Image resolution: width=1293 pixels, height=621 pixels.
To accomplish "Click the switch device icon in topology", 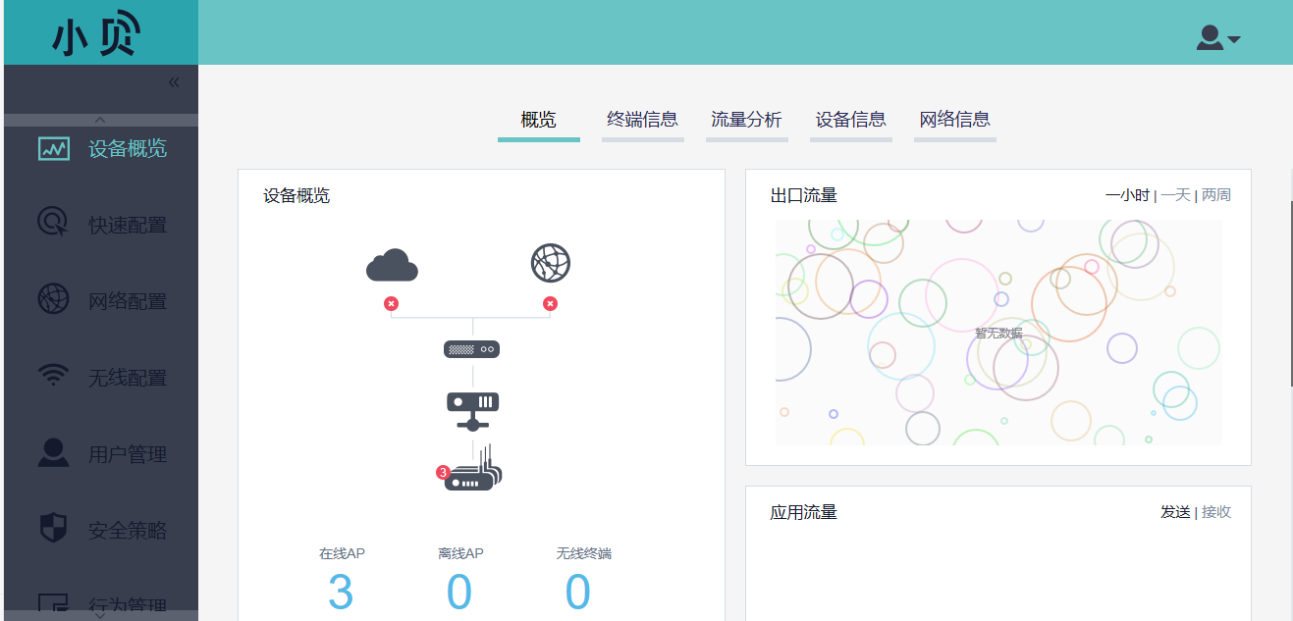I will [472, 411].
